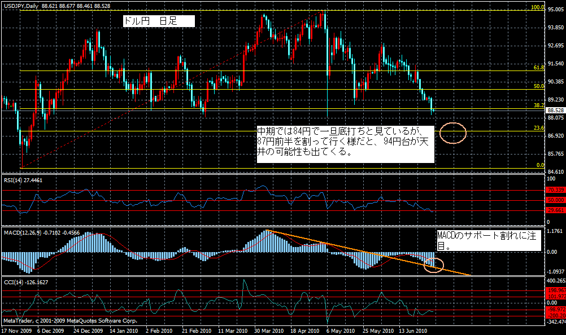Click the 21 Feb 2010 date label

(x=197, y=330)
